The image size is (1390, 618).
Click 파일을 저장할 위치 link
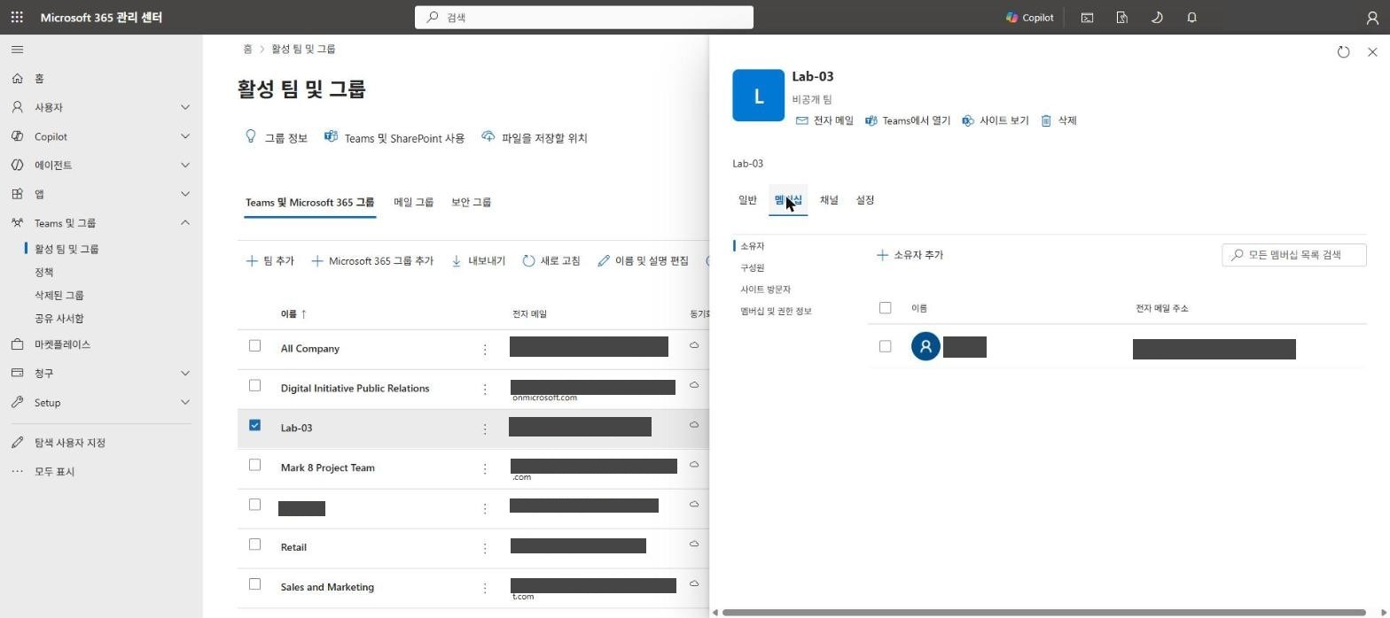pyautogui.click(x=535, y=138)
